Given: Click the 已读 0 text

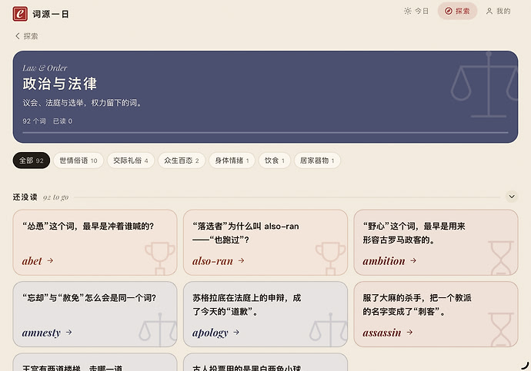Looking at the screenshot, I should pyautogui.click(x=62, y=121).
